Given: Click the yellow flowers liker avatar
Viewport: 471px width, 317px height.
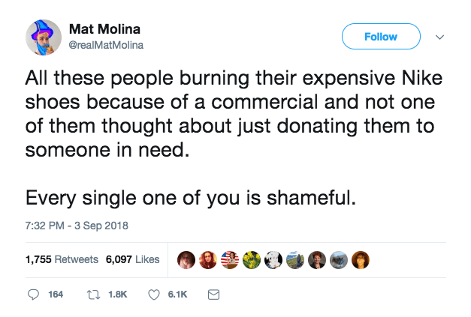Looking at the screenshot, I should click(250, 259).
